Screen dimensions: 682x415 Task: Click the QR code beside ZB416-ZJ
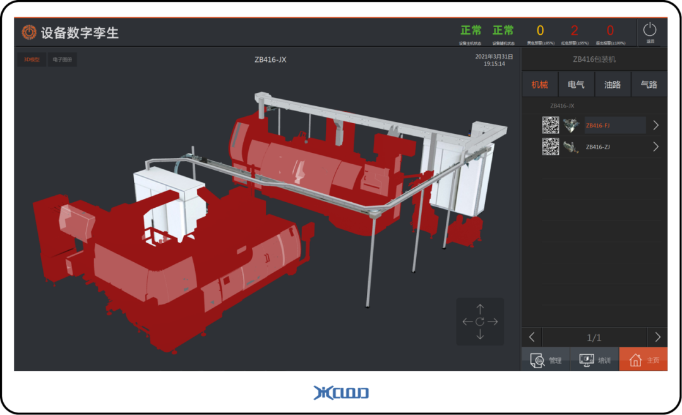click(x=551, y=147)
